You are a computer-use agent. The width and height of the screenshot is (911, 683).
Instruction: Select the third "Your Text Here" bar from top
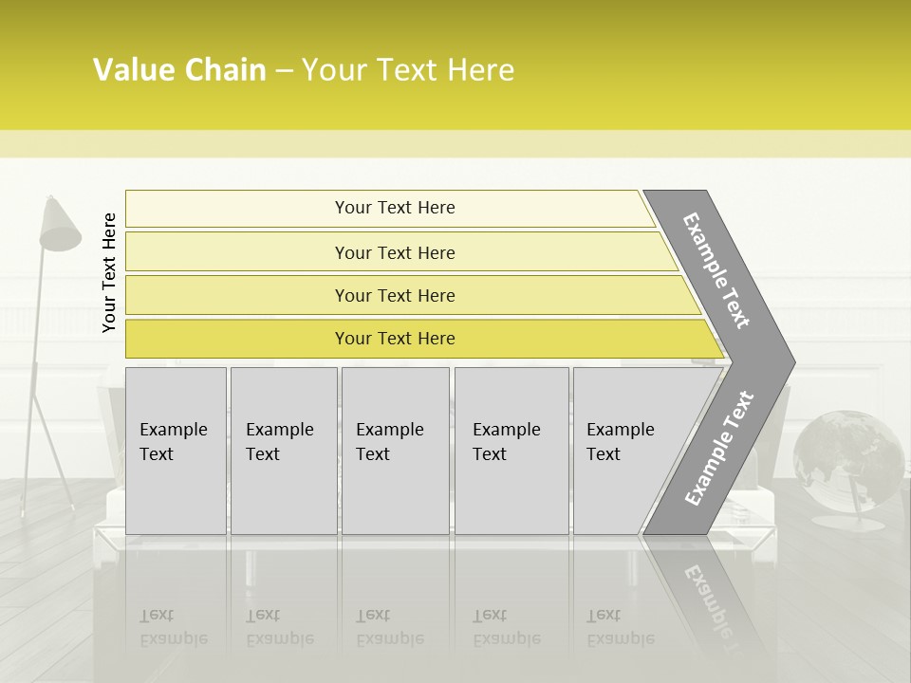pyautogui.click(x=394, y=295)
